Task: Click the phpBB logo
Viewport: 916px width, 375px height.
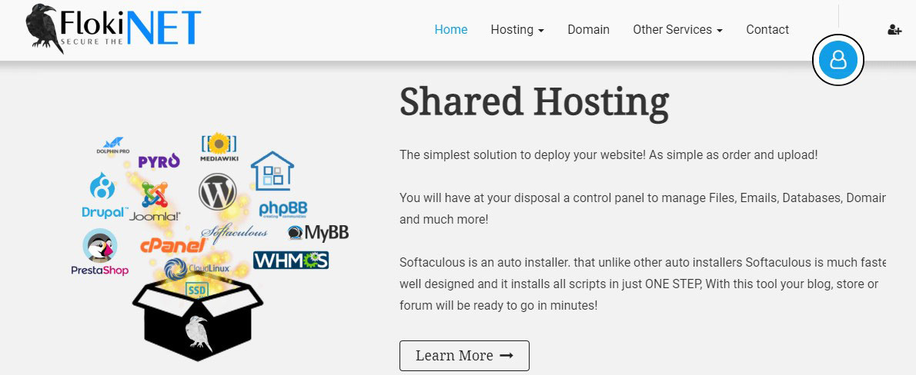Action: [x=282, y=209]
